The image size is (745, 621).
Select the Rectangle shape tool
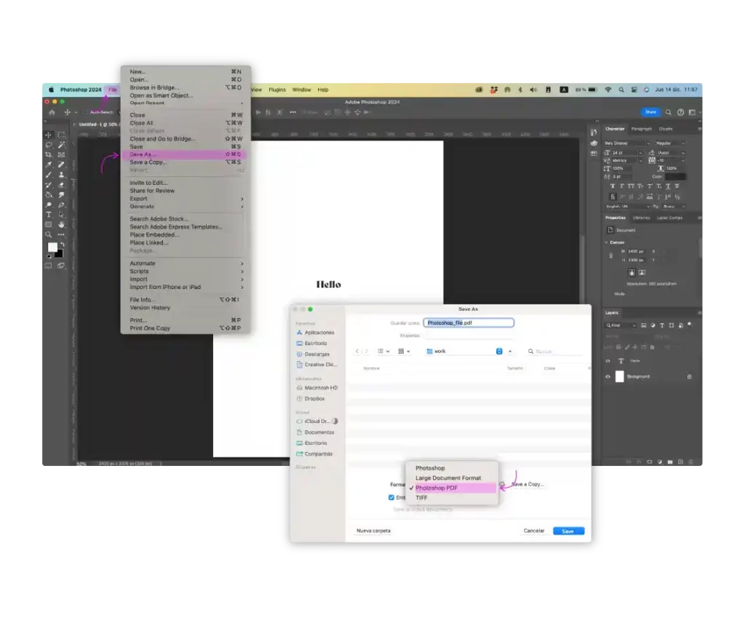click(x=49, y=224)
